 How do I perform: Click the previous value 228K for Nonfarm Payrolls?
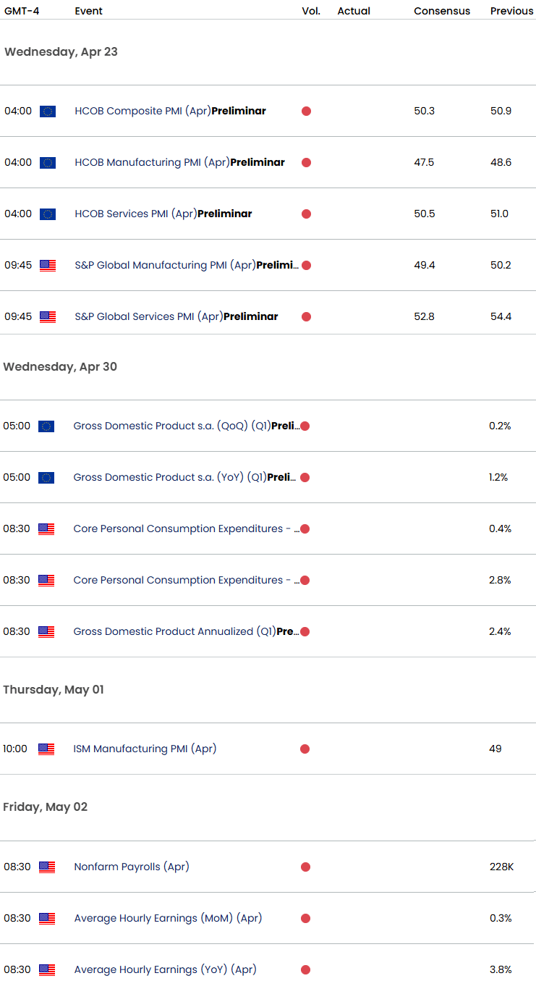click(x=501, y=867)
